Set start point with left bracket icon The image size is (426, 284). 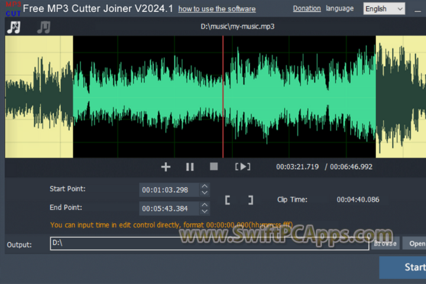(228, 200)
